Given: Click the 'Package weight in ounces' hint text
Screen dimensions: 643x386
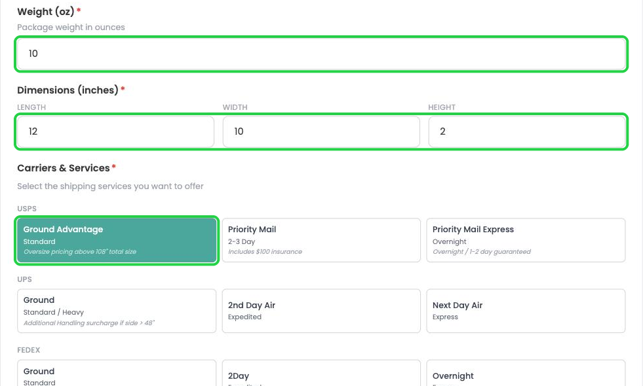Looking at the screenshot, I should (x=71, y=27).
